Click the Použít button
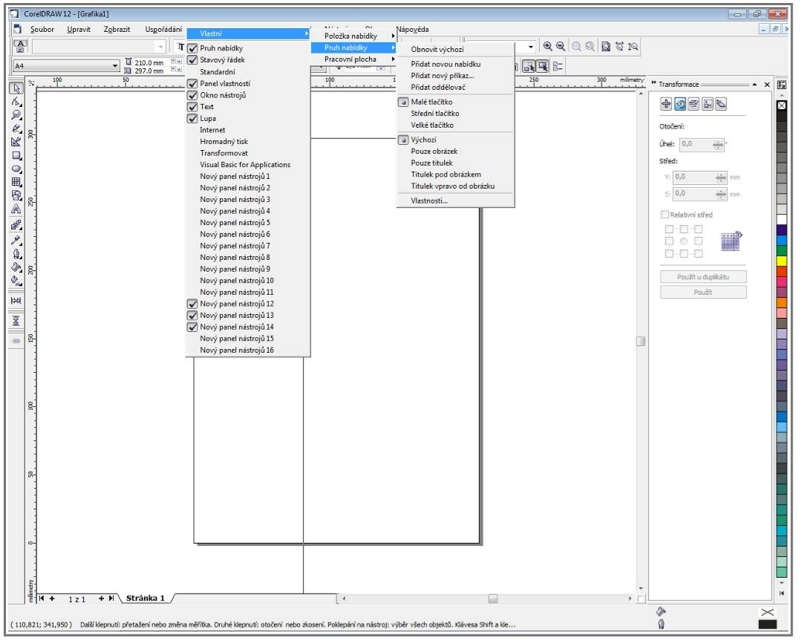 (x=703, y=292)
